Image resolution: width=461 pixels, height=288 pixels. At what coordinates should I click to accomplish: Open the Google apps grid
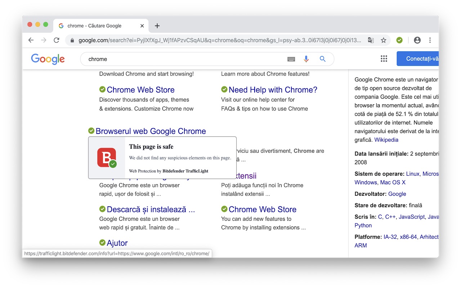(x=384, y=59)
